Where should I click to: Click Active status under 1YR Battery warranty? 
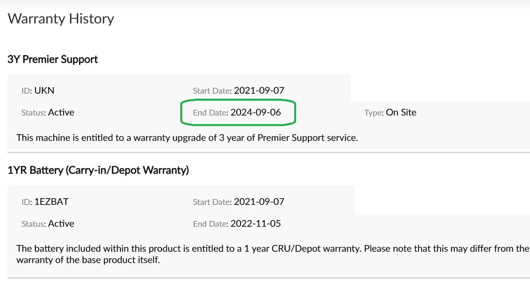click(x=61, y=224)
